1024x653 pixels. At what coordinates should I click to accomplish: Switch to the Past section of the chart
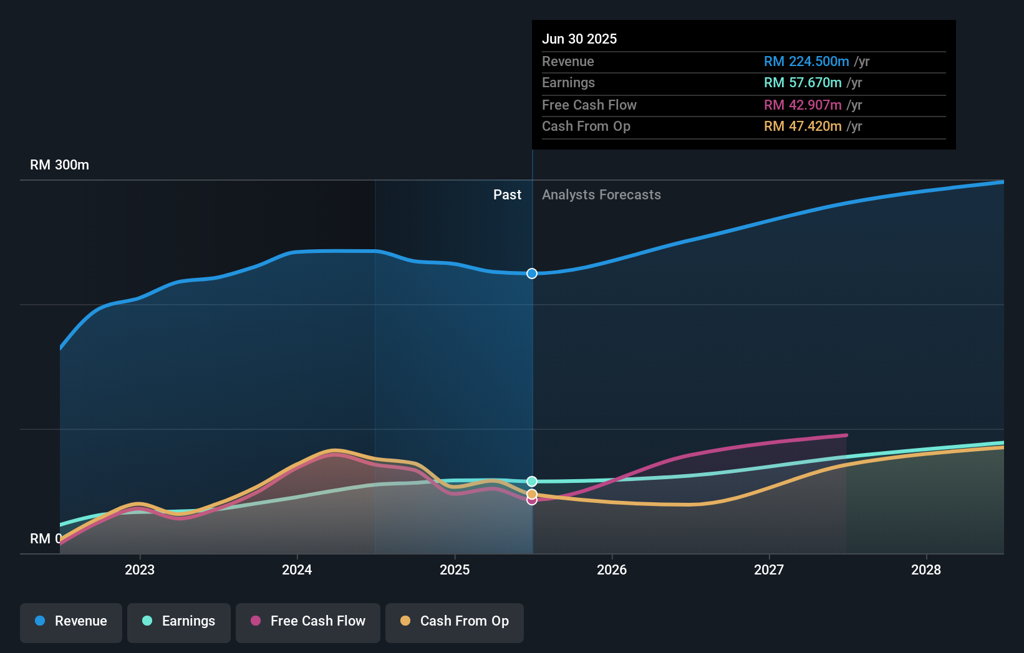coord(507,194)
